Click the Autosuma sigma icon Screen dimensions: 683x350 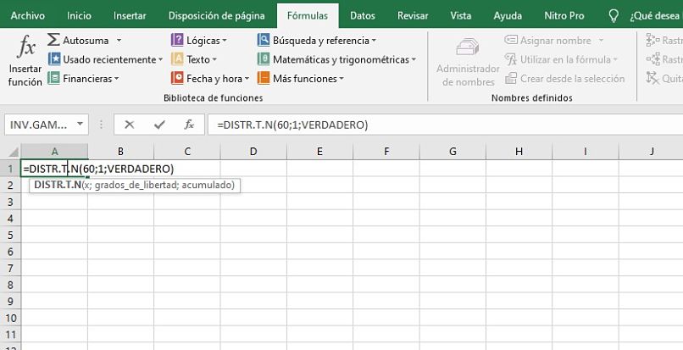pos(54,40)
